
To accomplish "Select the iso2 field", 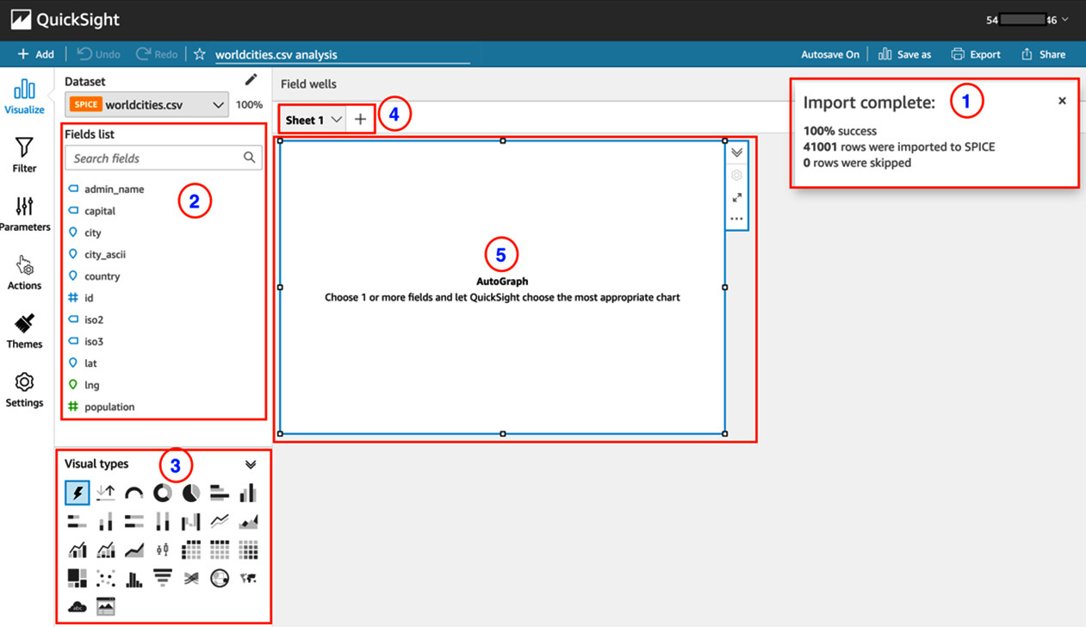I will click(x=94, y=320).
